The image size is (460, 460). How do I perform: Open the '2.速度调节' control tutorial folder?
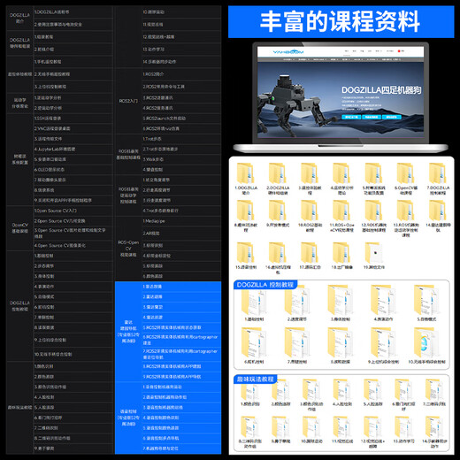point(297,301)
